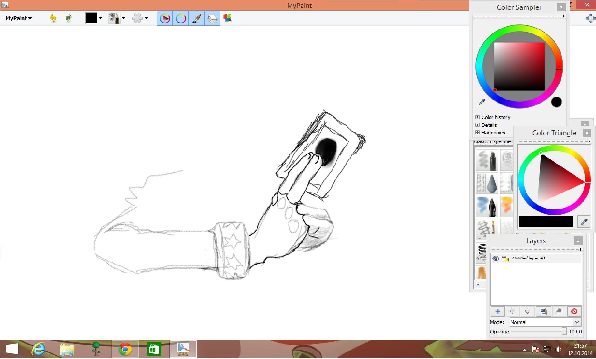Open Chrome from the Windows taskbar
The width and height of the screenshot is (596, 359).
coord(125,350)
